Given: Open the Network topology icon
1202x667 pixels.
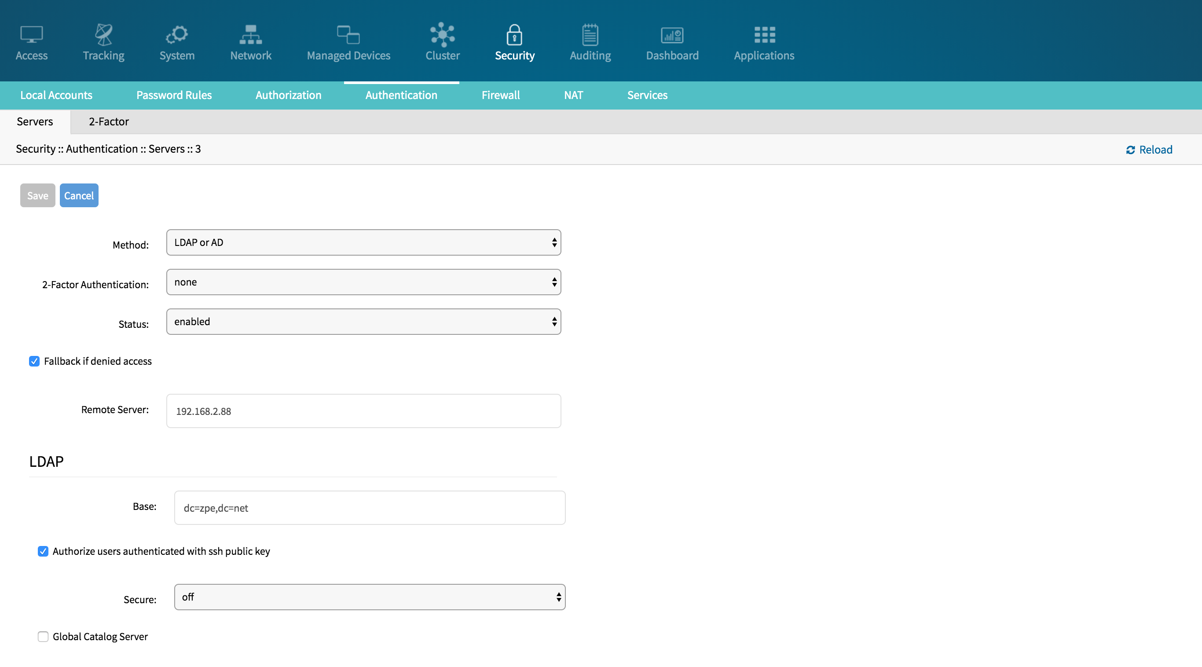Looking at the screenshot, I should [x=251, y=35].
